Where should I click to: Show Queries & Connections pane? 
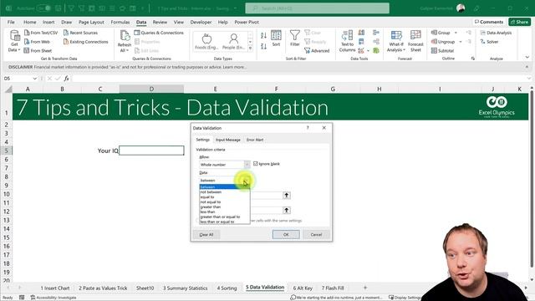[159, 33]
